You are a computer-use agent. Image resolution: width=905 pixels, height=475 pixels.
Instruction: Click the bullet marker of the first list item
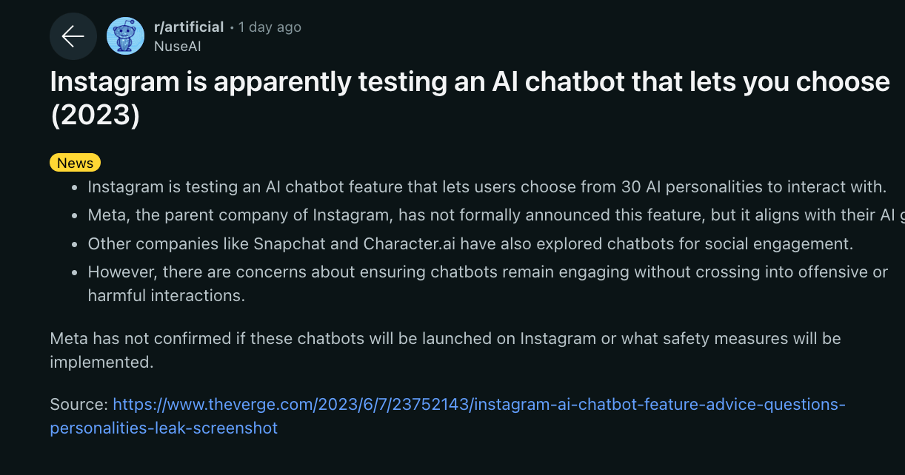(x=75, y=187)
